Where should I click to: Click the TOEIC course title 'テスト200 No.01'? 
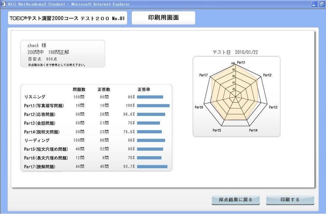102,18
